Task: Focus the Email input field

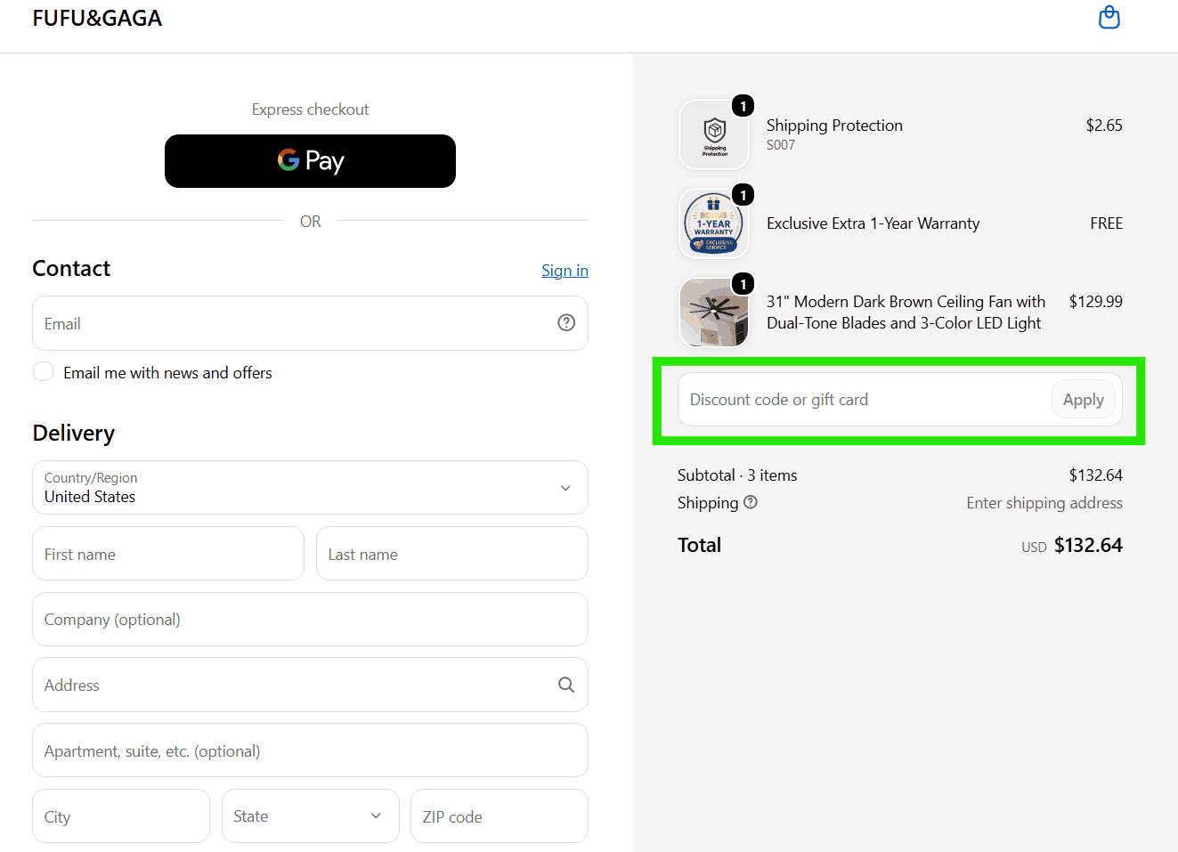Action: coord(310,323)
